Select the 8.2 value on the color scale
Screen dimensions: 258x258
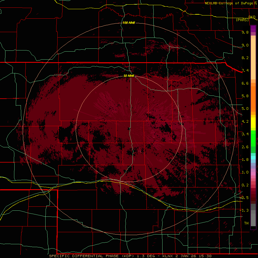pos(245,58)
